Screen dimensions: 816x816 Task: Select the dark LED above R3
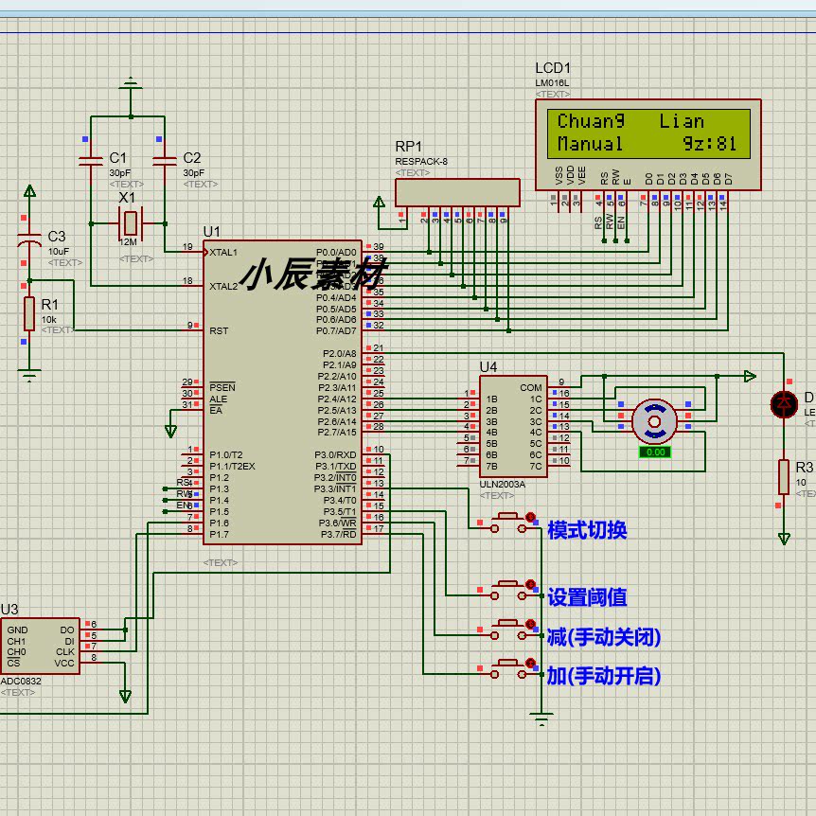tap(784, 404)
